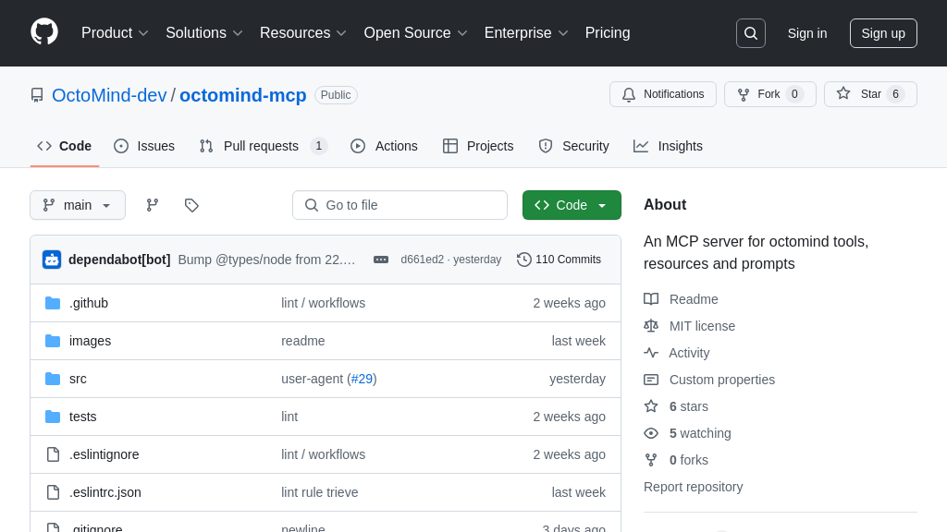Screen dimensions: 947x532
Task: Click the Report repository link
Action: coord(694,487)
